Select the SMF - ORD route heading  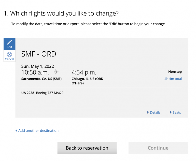[x=39, y=54]
